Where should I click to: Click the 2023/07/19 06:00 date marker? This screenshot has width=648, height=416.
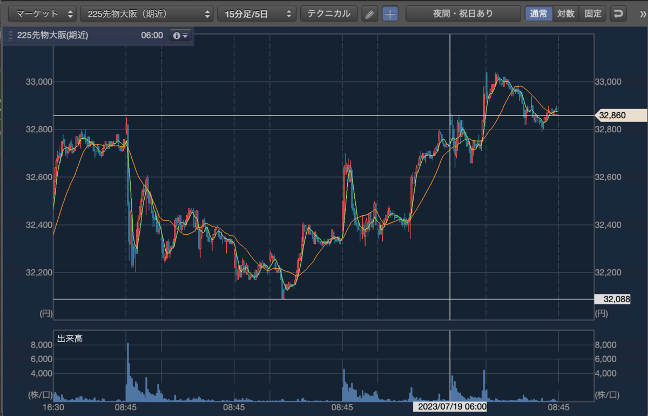pyautogui.click(x=450, y=406)
